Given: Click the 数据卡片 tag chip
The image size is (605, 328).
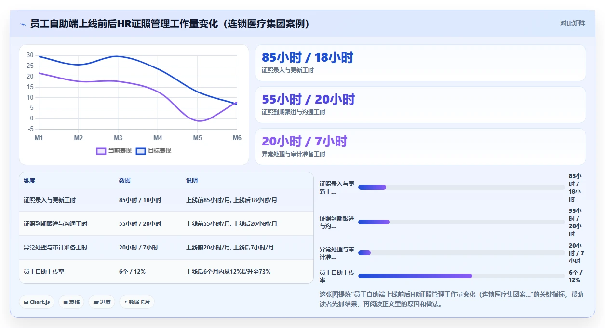Looking at the screenshot, I should pos(137,302).
